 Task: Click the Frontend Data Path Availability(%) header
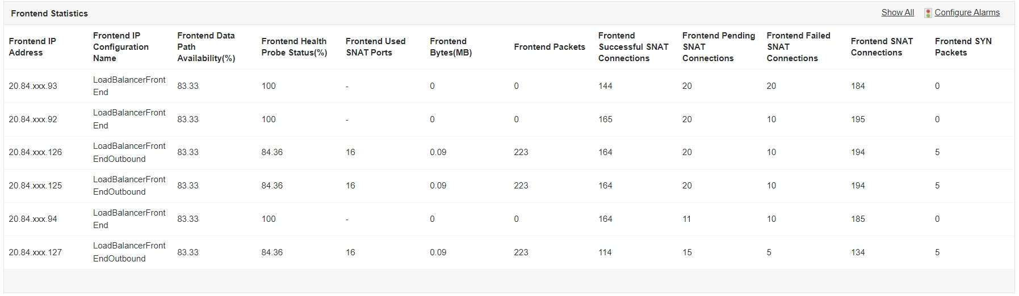(x=206, y=47)
